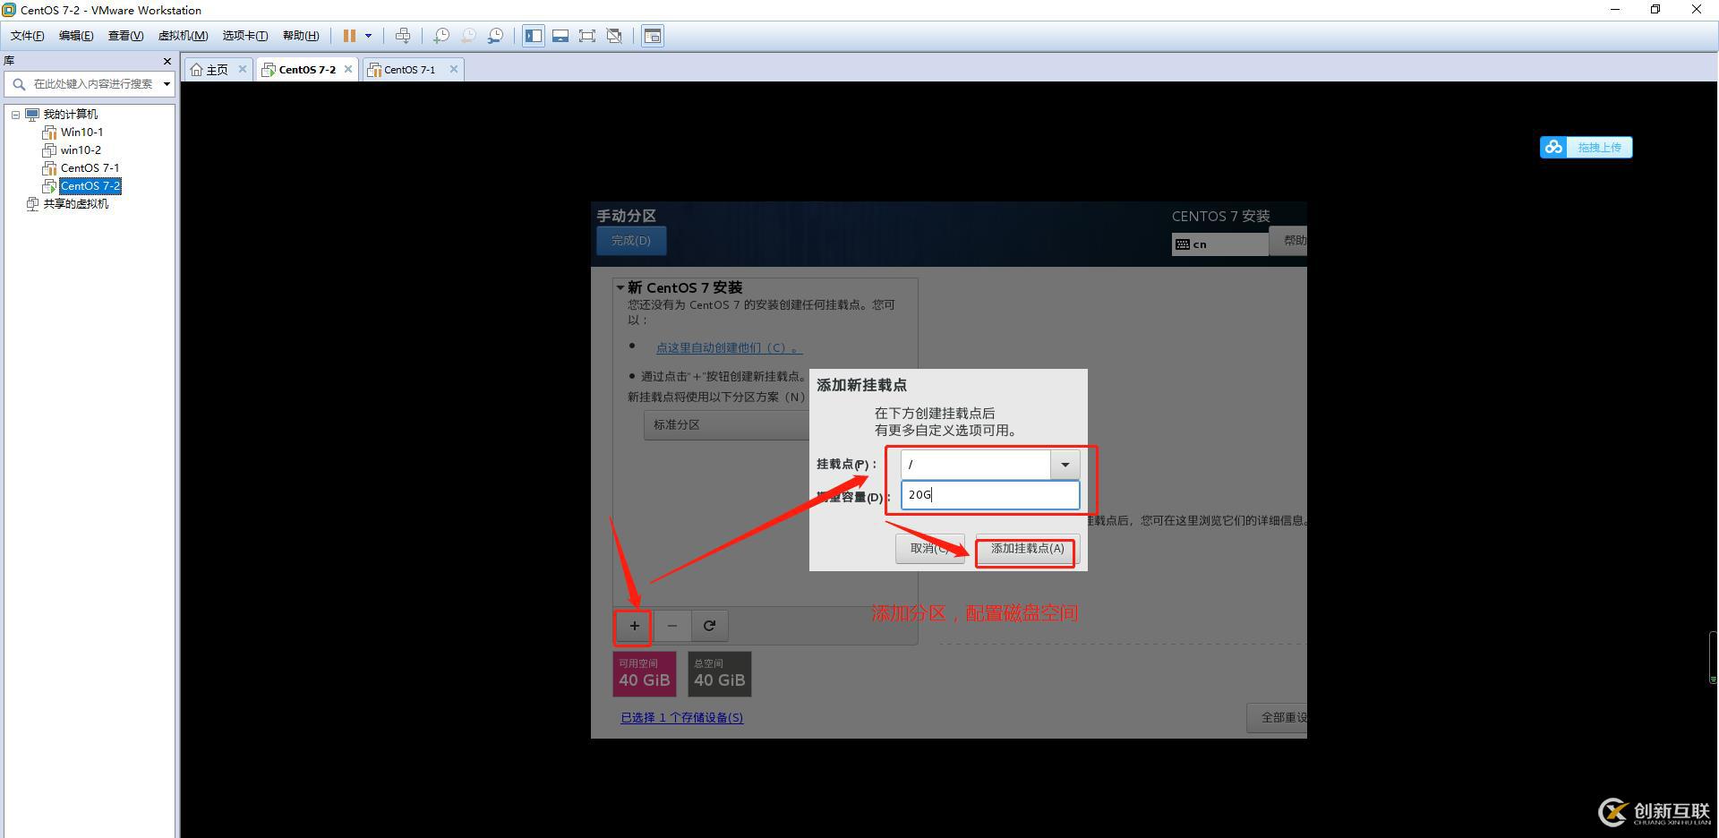Click the 帮助 help button in installer
The height and width of the screenshot is (838, 1719).
pyautogui.click(x=1289, y=241)
